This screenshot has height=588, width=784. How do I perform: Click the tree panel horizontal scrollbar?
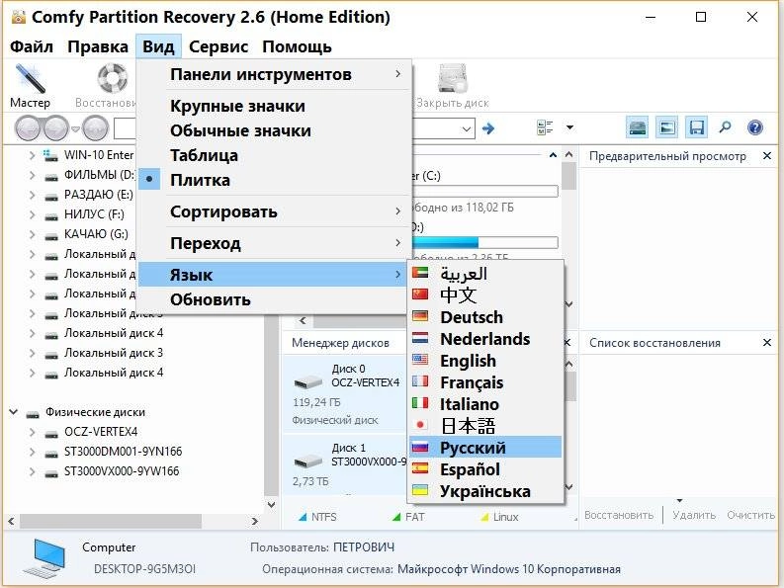point(111,521)
